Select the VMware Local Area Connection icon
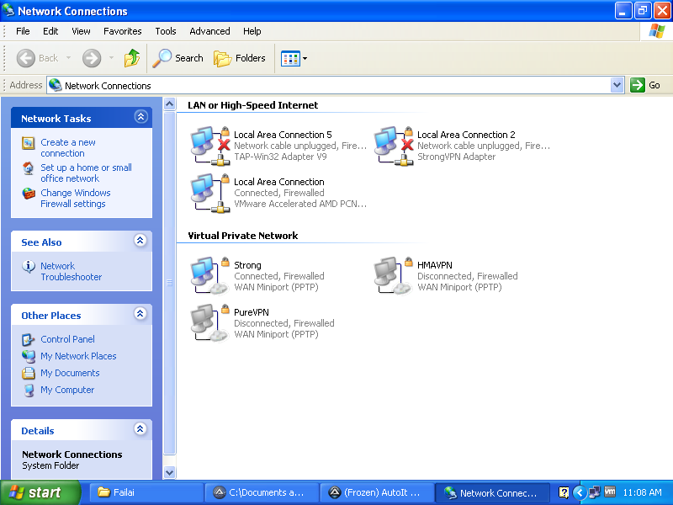The height and width of the screenshot is (505, 673). (x=209, y=192)
